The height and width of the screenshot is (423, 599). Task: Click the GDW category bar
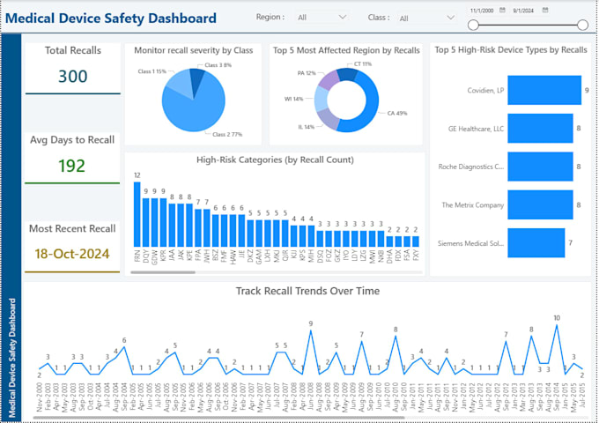[x=154, y=222]
